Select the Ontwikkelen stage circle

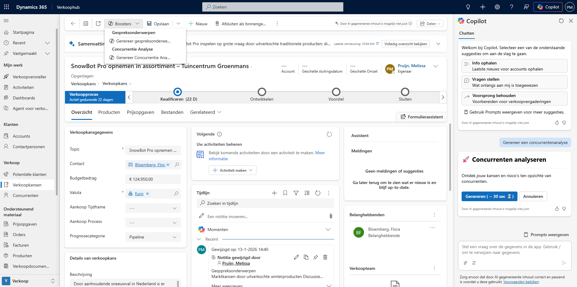tap(262, 92)
